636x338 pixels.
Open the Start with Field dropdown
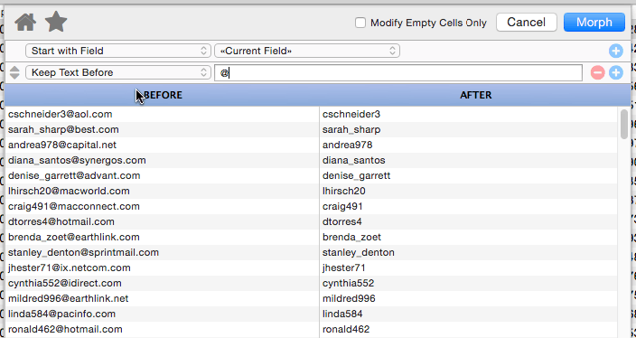click(x=118, y=51)
